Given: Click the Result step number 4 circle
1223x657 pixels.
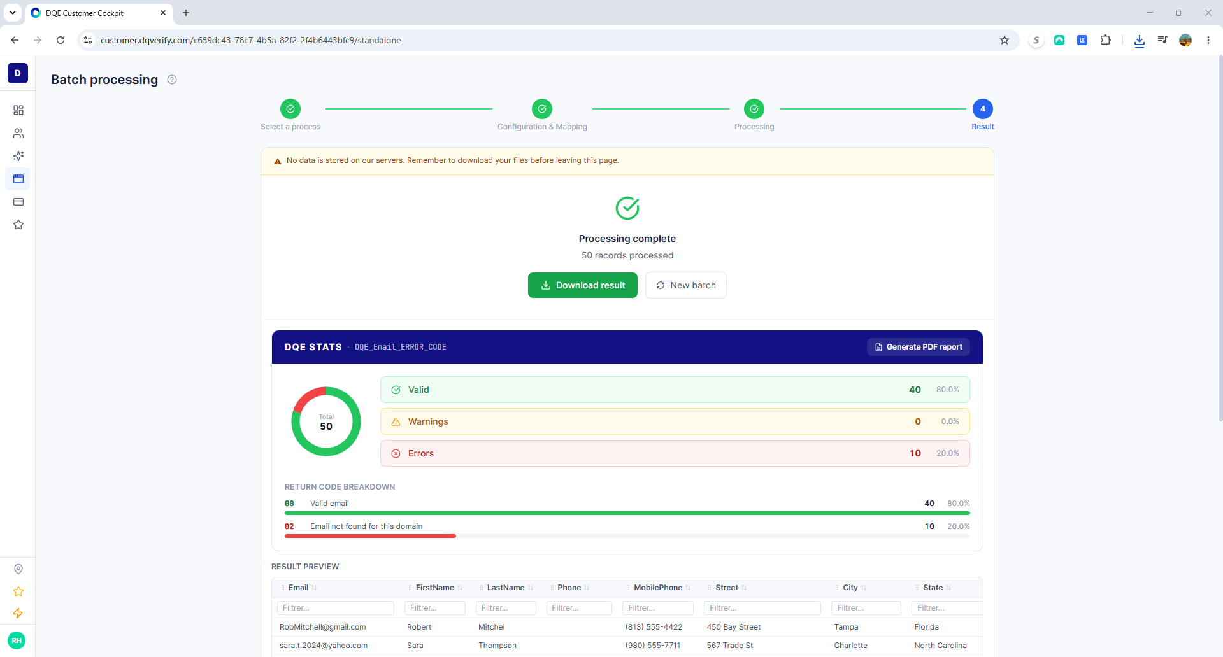Looking at the screenshot, I should pos(983,109).
